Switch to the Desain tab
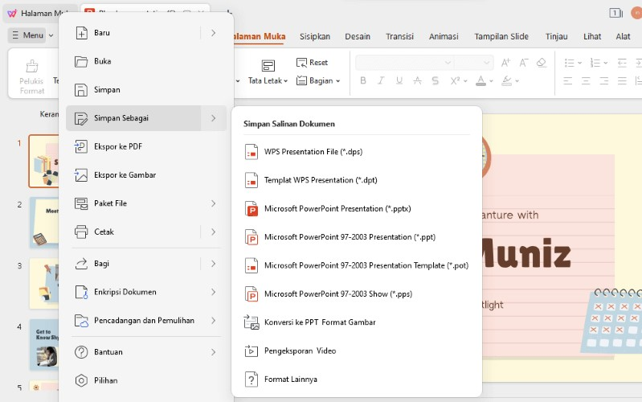This screenshot has height=402, width=642. point(358,36)
